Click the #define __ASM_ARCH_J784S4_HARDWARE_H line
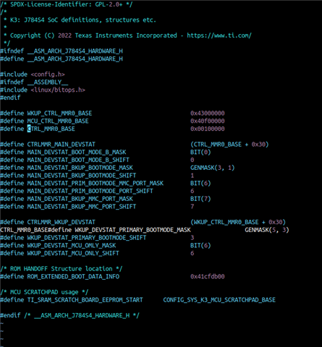 [x=62, y=59]
